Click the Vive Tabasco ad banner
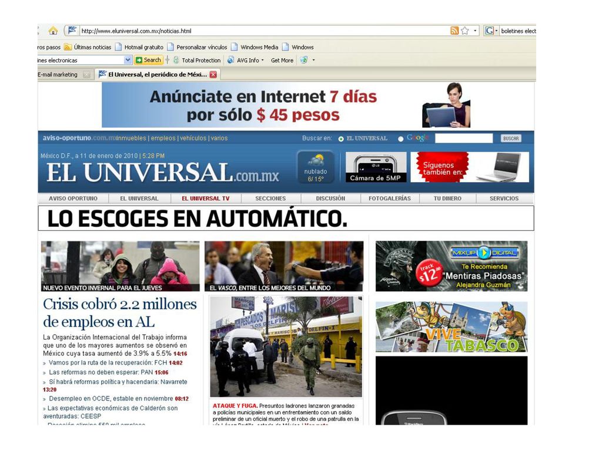Screen dimensions: 602x451 pyautogui.click(x=451, y=327)
